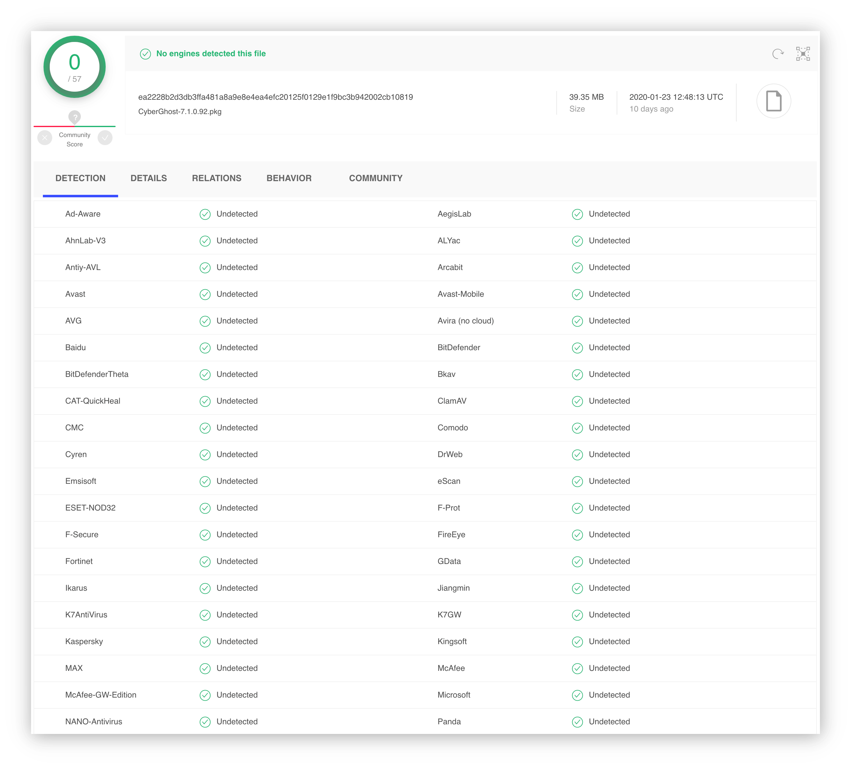
Task: Click the CMC engine name
Action: (x=74, y=428)
